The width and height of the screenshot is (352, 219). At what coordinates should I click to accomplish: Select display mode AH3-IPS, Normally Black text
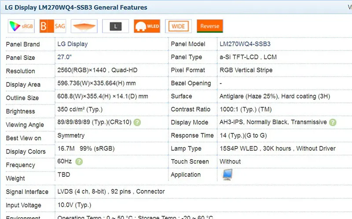tap(273, 122)
